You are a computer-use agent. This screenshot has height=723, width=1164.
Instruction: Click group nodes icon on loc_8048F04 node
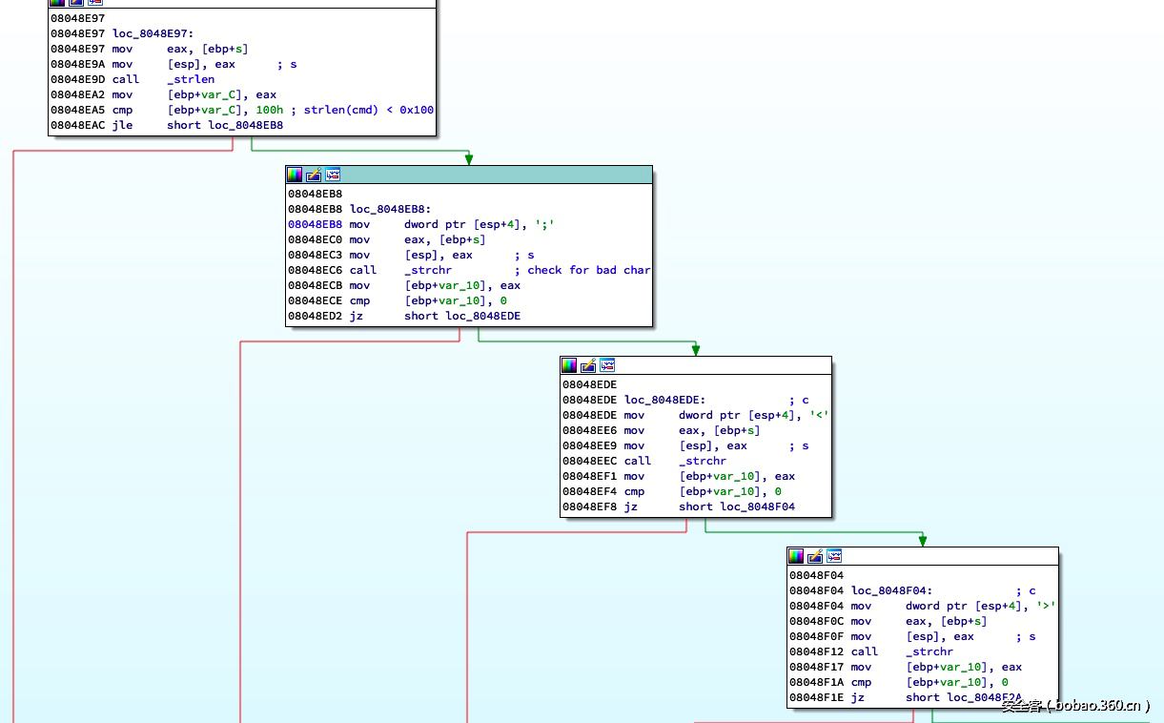pos(834,556)
